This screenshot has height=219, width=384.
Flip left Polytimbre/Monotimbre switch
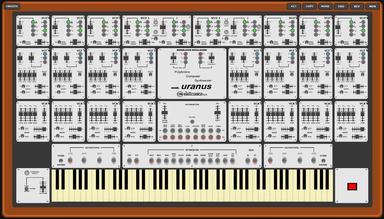pos(61,161)
